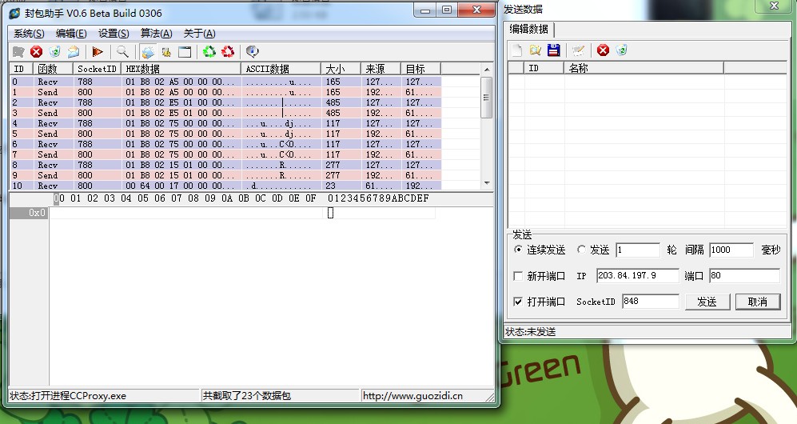The width and height of the screenshot is (797, 424).
Task: Click blue floppy disk save icon
Action: 553,50
